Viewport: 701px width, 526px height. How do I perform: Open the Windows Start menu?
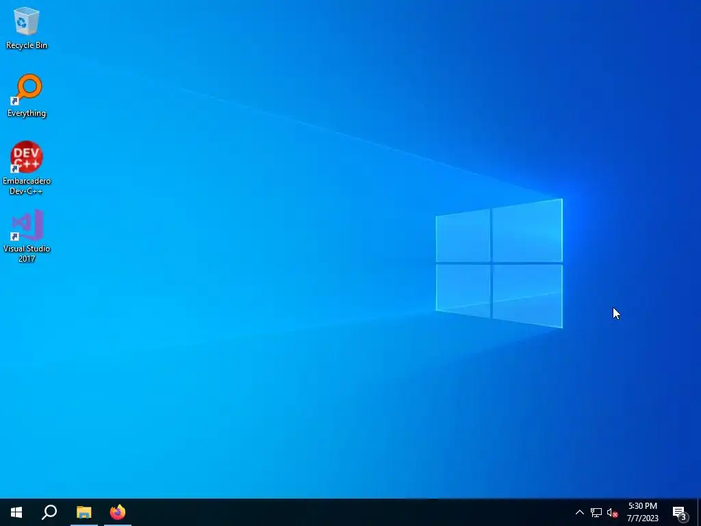click(16, 512)
